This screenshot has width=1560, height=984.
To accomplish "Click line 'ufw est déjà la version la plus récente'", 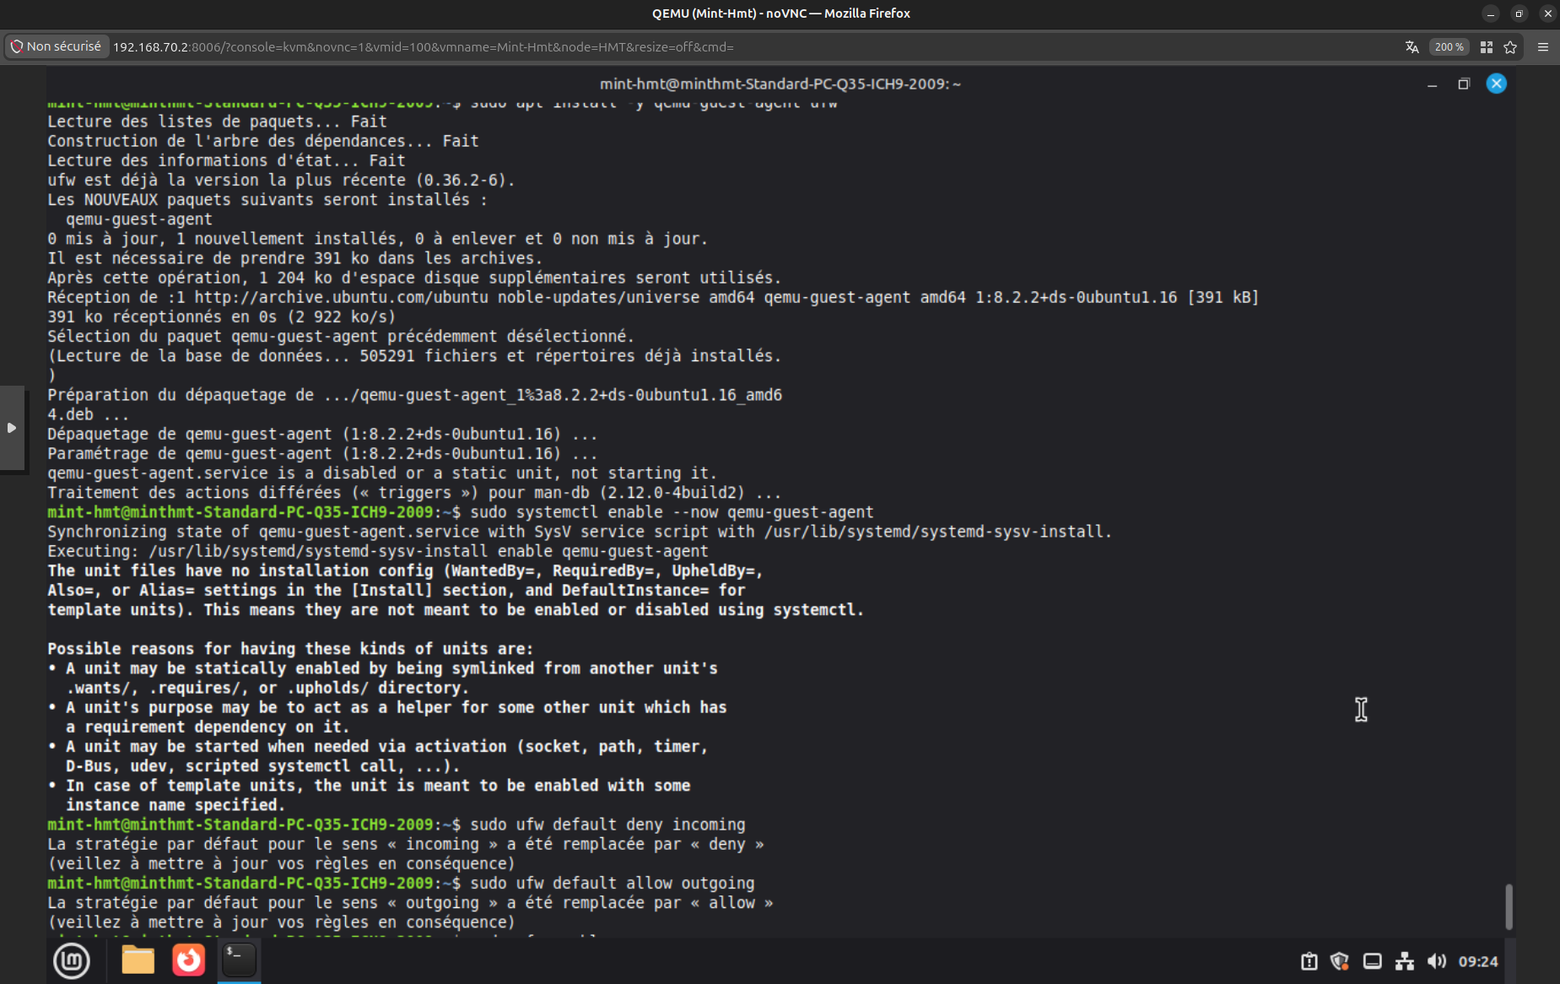I will pos(281,180).
